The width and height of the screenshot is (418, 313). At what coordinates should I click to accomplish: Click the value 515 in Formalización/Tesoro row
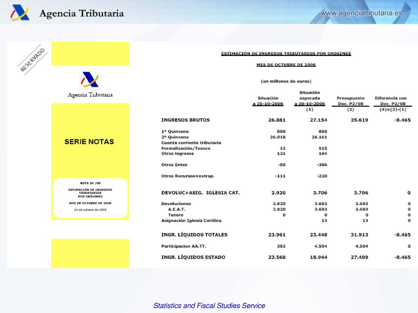[x=323, y=148]
